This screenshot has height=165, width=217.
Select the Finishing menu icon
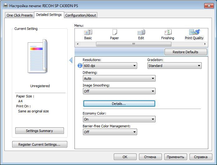click(168, 32)
